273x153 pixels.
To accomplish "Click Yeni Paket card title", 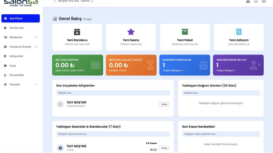I will [185, 40].
